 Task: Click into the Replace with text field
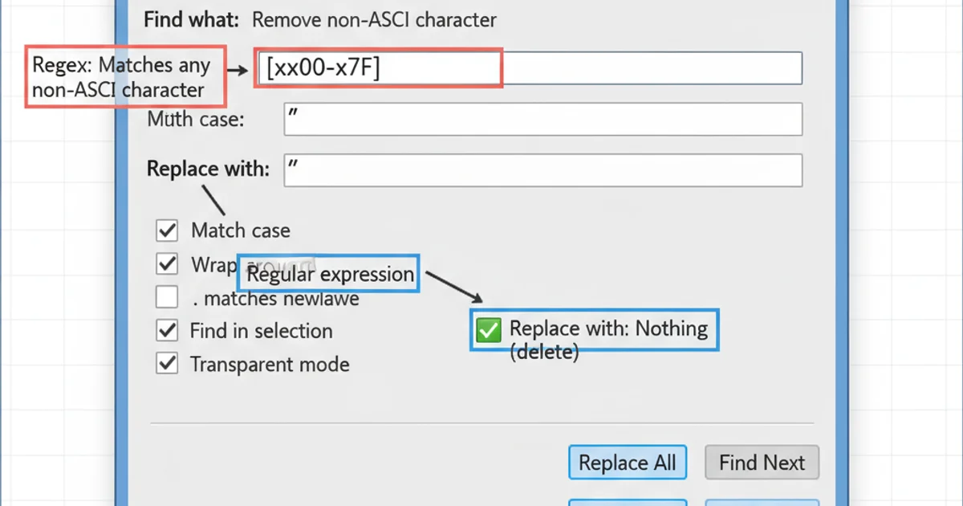click(542, 170)
